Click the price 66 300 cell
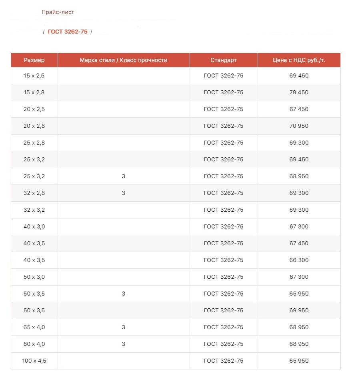 pyautogui.click(x=299, y=260)
